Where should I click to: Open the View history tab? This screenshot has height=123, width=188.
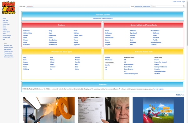coord(146,6)
